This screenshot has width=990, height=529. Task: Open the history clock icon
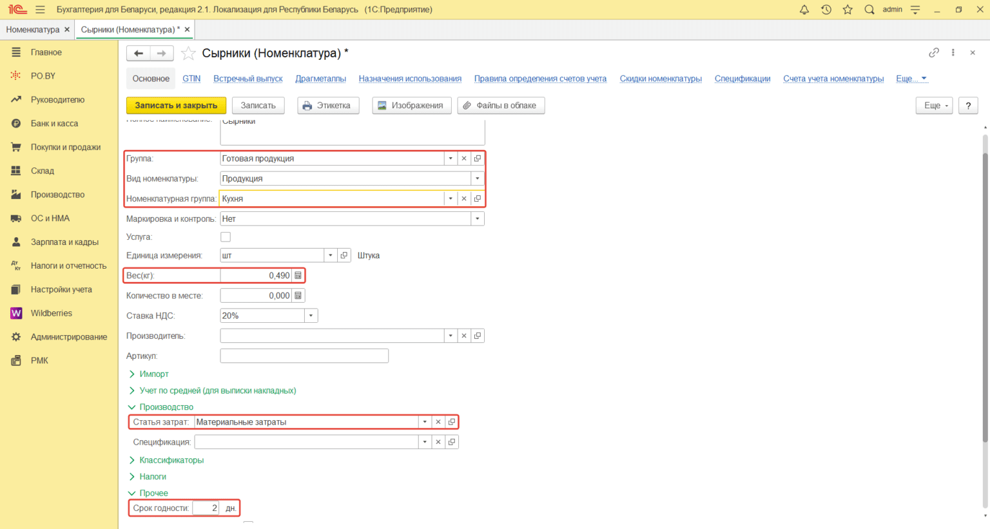coord(826,10)
